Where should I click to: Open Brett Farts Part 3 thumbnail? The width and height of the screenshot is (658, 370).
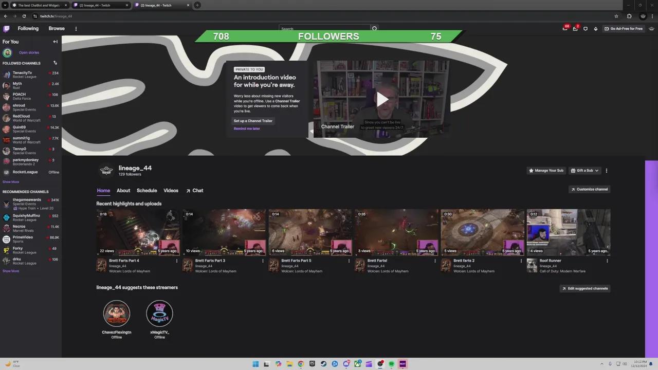[x=224, y=232]
